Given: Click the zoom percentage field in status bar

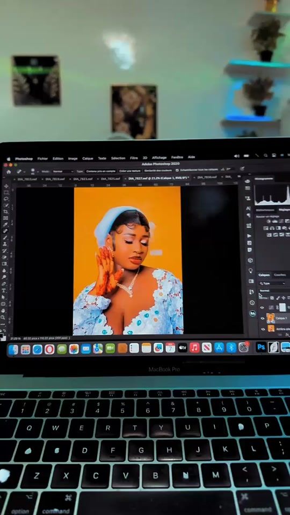Looking at the screenshot, I should tap(15, 338).
